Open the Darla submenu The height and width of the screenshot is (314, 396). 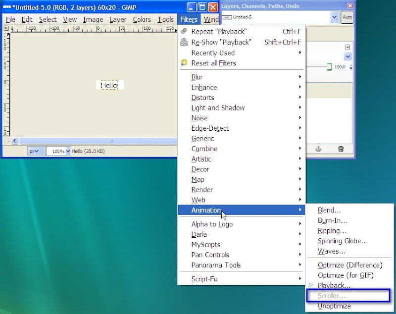click(242, 234)
